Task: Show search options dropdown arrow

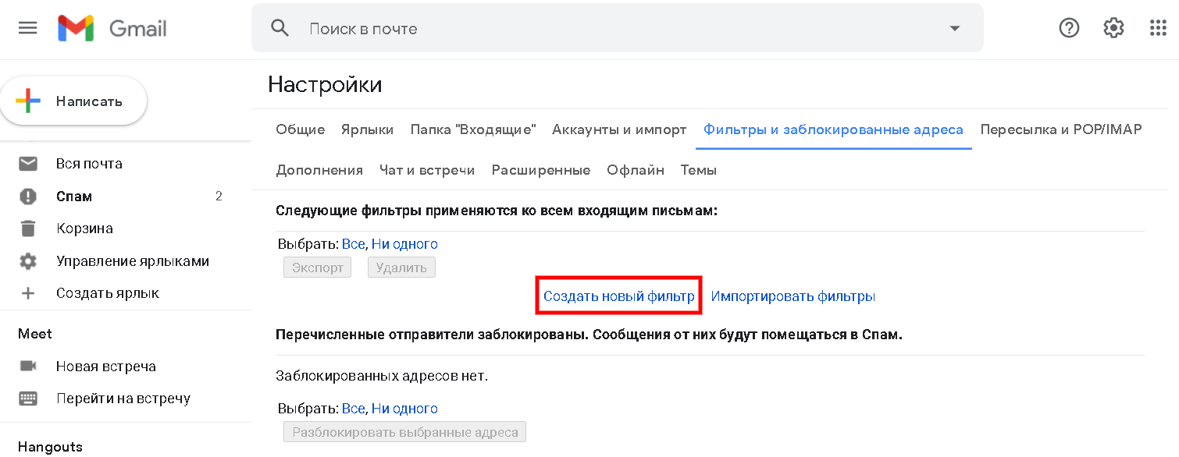Action: click(954, 29)
